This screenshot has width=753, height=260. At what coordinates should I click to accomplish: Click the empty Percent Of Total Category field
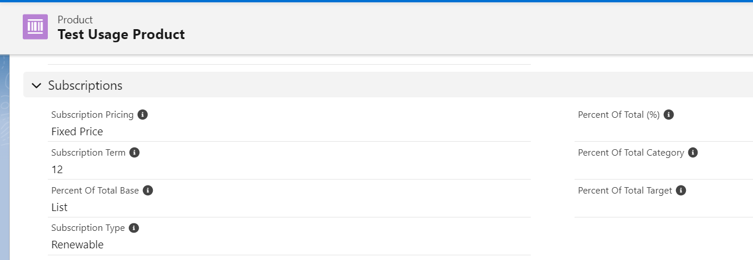pyautogui.click(x=659, y=170)
